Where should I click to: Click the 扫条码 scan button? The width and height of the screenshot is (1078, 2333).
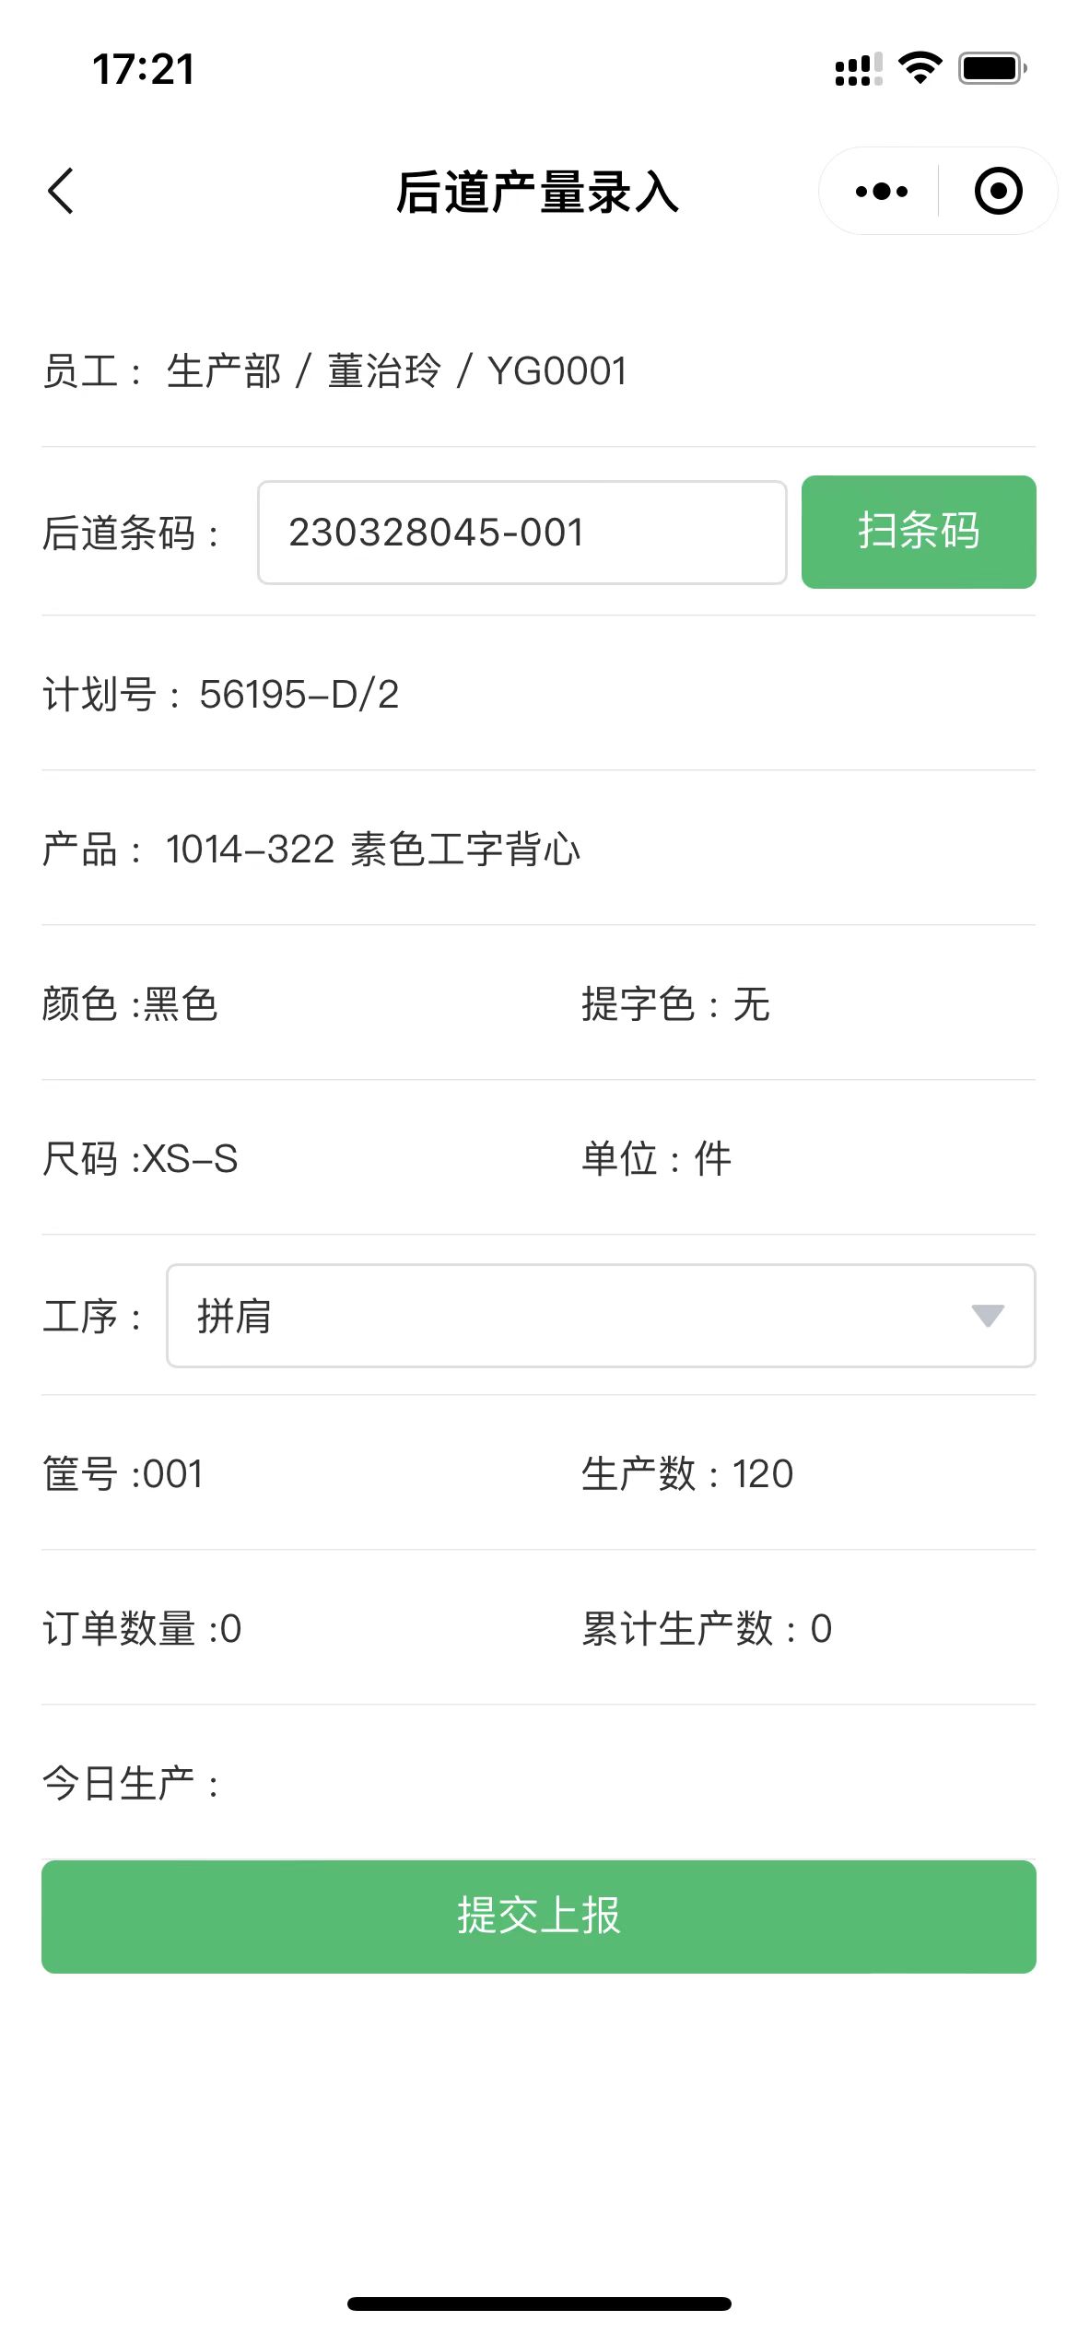click(918, 532)
